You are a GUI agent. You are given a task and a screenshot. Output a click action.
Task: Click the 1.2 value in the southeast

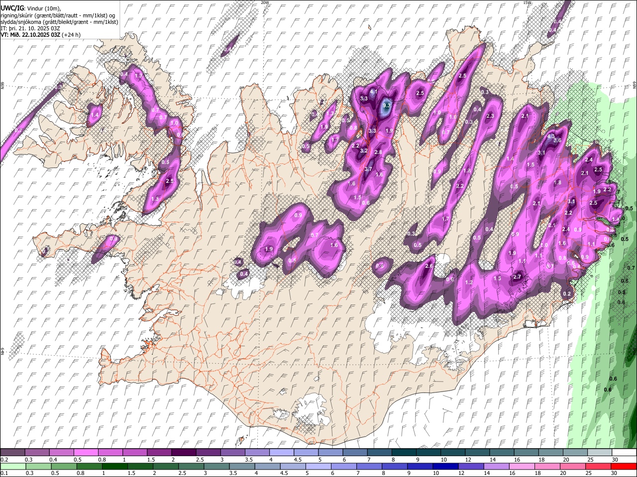[x=468, y=282]
